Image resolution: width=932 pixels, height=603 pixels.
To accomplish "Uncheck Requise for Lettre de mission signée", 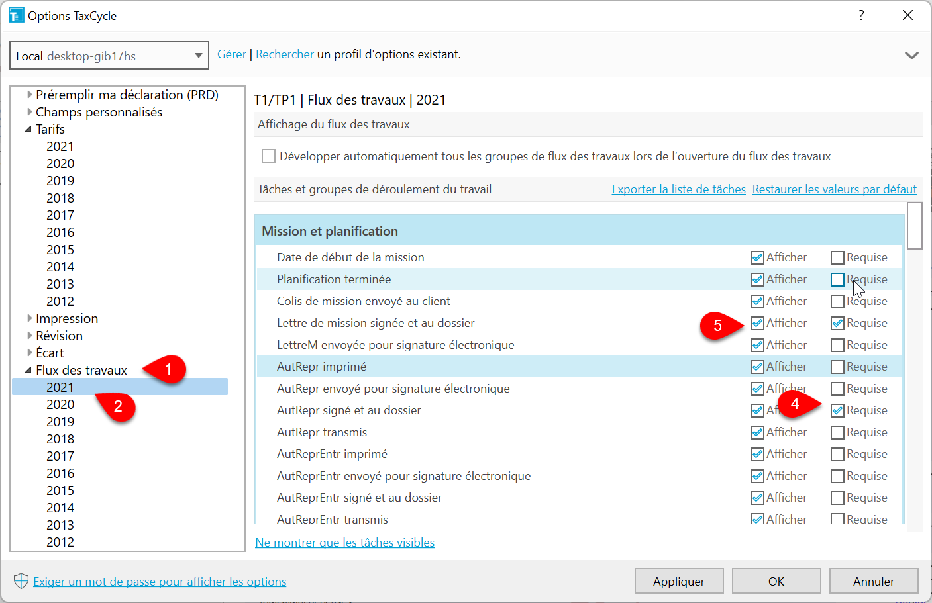I will click(837, 323).
